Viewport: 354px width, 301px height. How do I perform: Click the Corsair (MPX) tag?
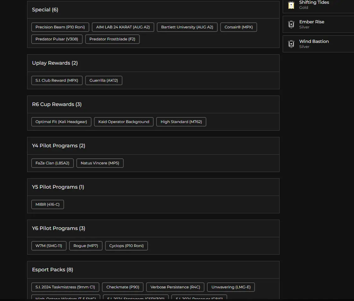239,27
